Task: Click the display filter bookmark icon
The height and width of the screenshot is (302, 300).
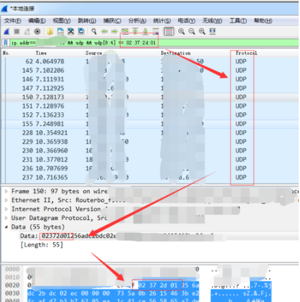Action: [6, 43]
